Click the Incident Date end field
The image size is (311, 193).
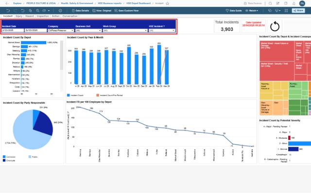(35, 30)
